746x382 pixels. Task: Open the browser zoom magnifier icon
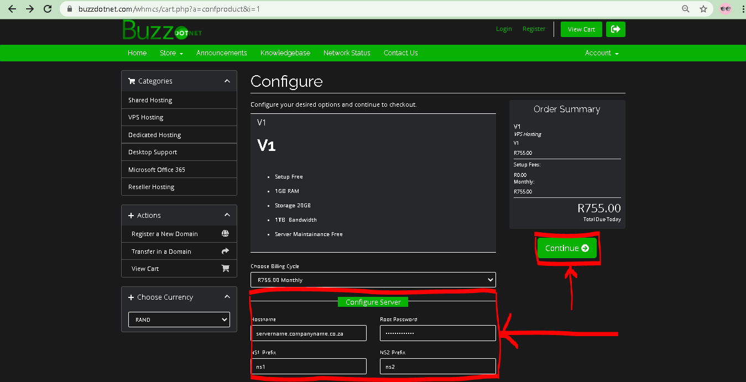pos(686,9)
